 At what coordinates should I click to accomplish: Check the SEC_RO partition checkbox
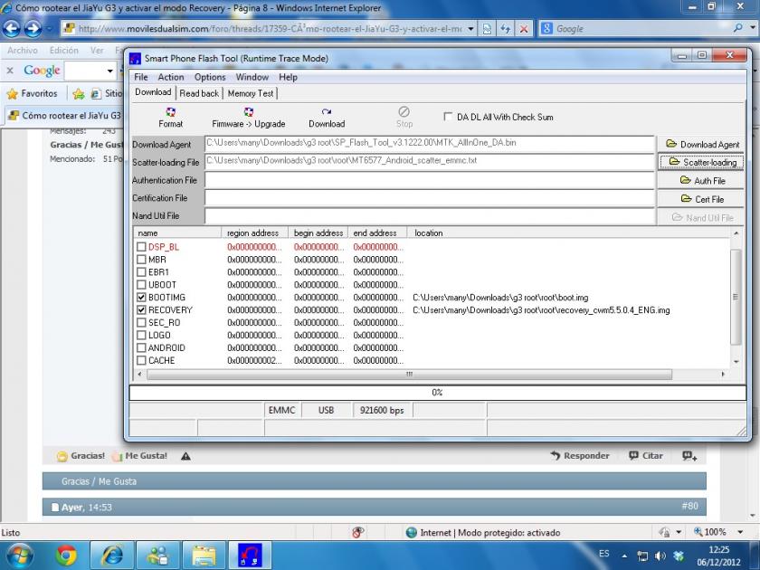click(141, 322)
